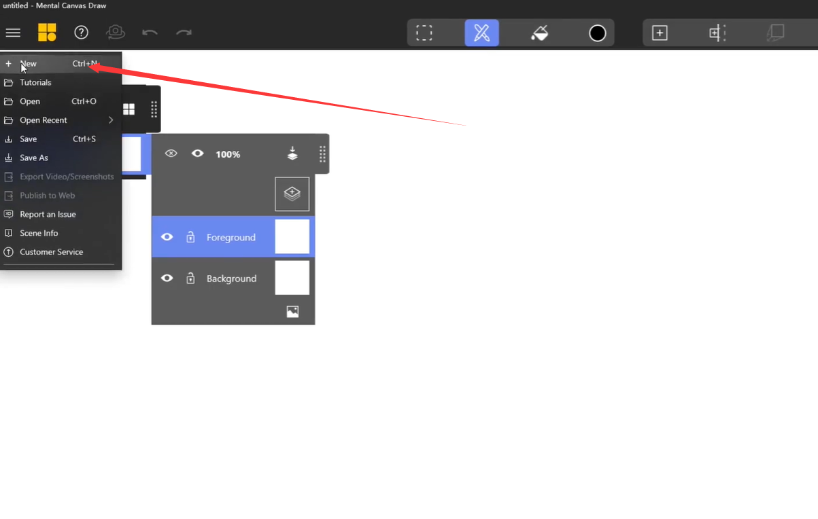Choose New from the menu

61,63
